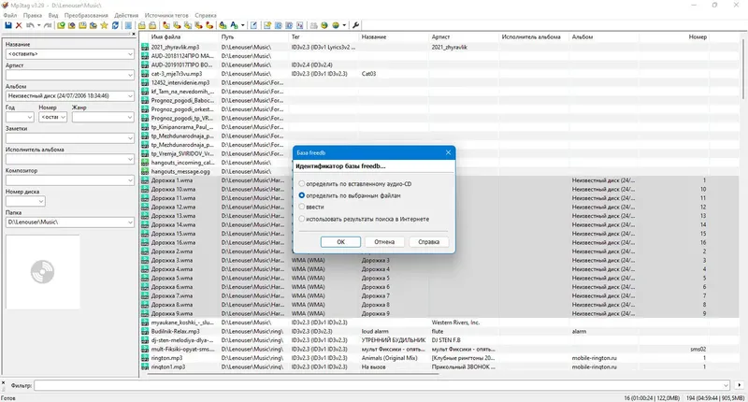Expand the Название dropdown in tag panel

point(130,54)
